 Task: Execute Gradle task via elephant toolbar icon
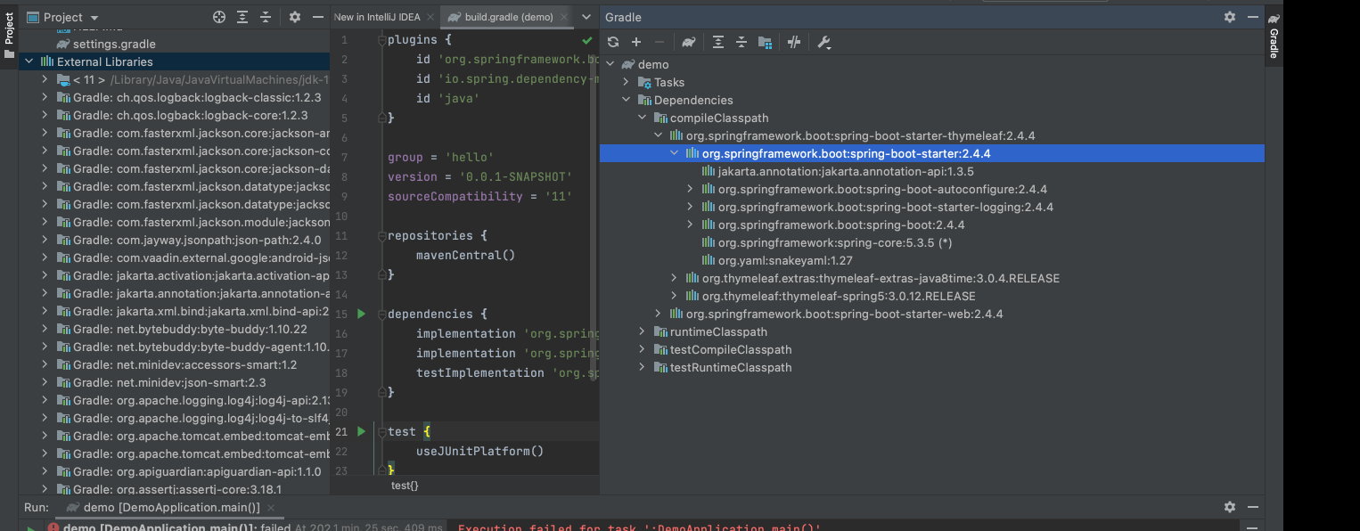(688, 42)
